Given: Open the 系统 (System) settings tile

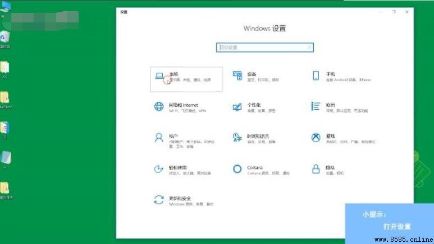Looking at the screenshot, I should click(186, 79).
